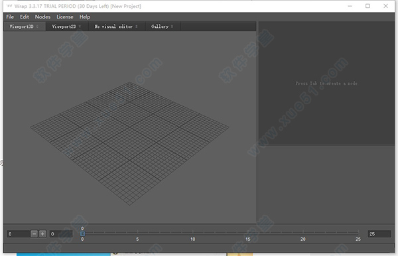Open the Help menu
The height and width of the screenshot is (256, 398).
coord(85,17)
